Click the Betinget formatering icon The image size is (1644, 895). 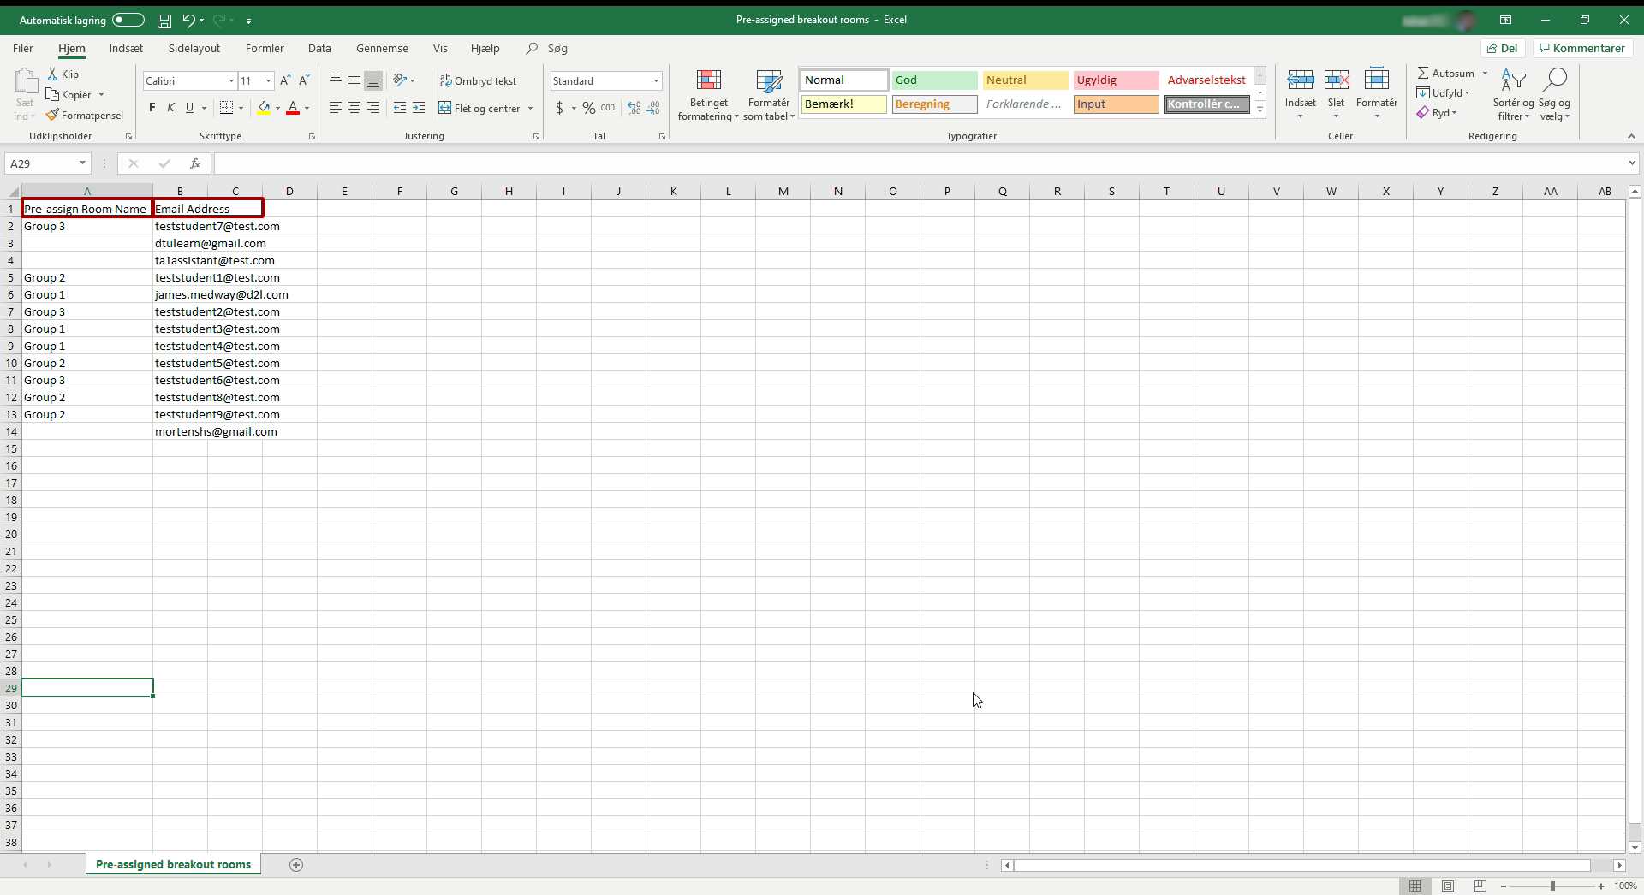pyautogui.click(x=708, y=81)
